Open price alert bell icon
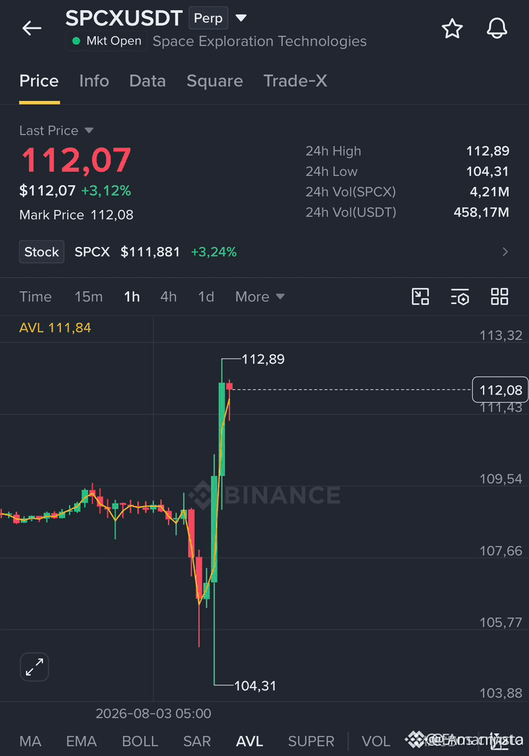This screenshot has width=529, height=756. point(496,29)
